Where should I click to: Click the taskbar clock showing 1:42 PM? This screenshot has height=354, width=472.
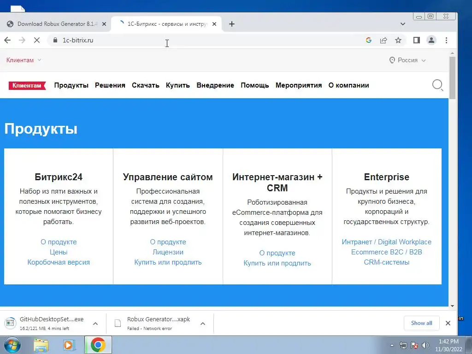[x=448, y=345]
